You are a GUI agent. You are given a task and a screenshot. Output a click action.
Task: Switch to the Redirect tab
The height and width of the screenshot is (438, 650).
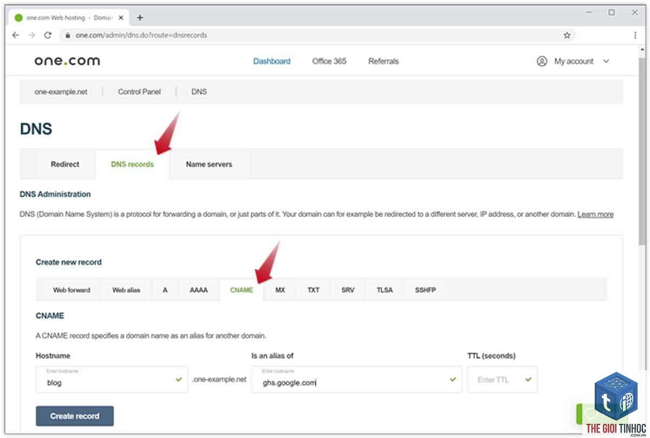(x=65, y=164)
